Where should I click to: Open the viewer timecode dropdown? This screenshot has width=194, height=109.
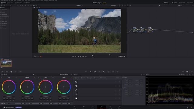(114, 5)
